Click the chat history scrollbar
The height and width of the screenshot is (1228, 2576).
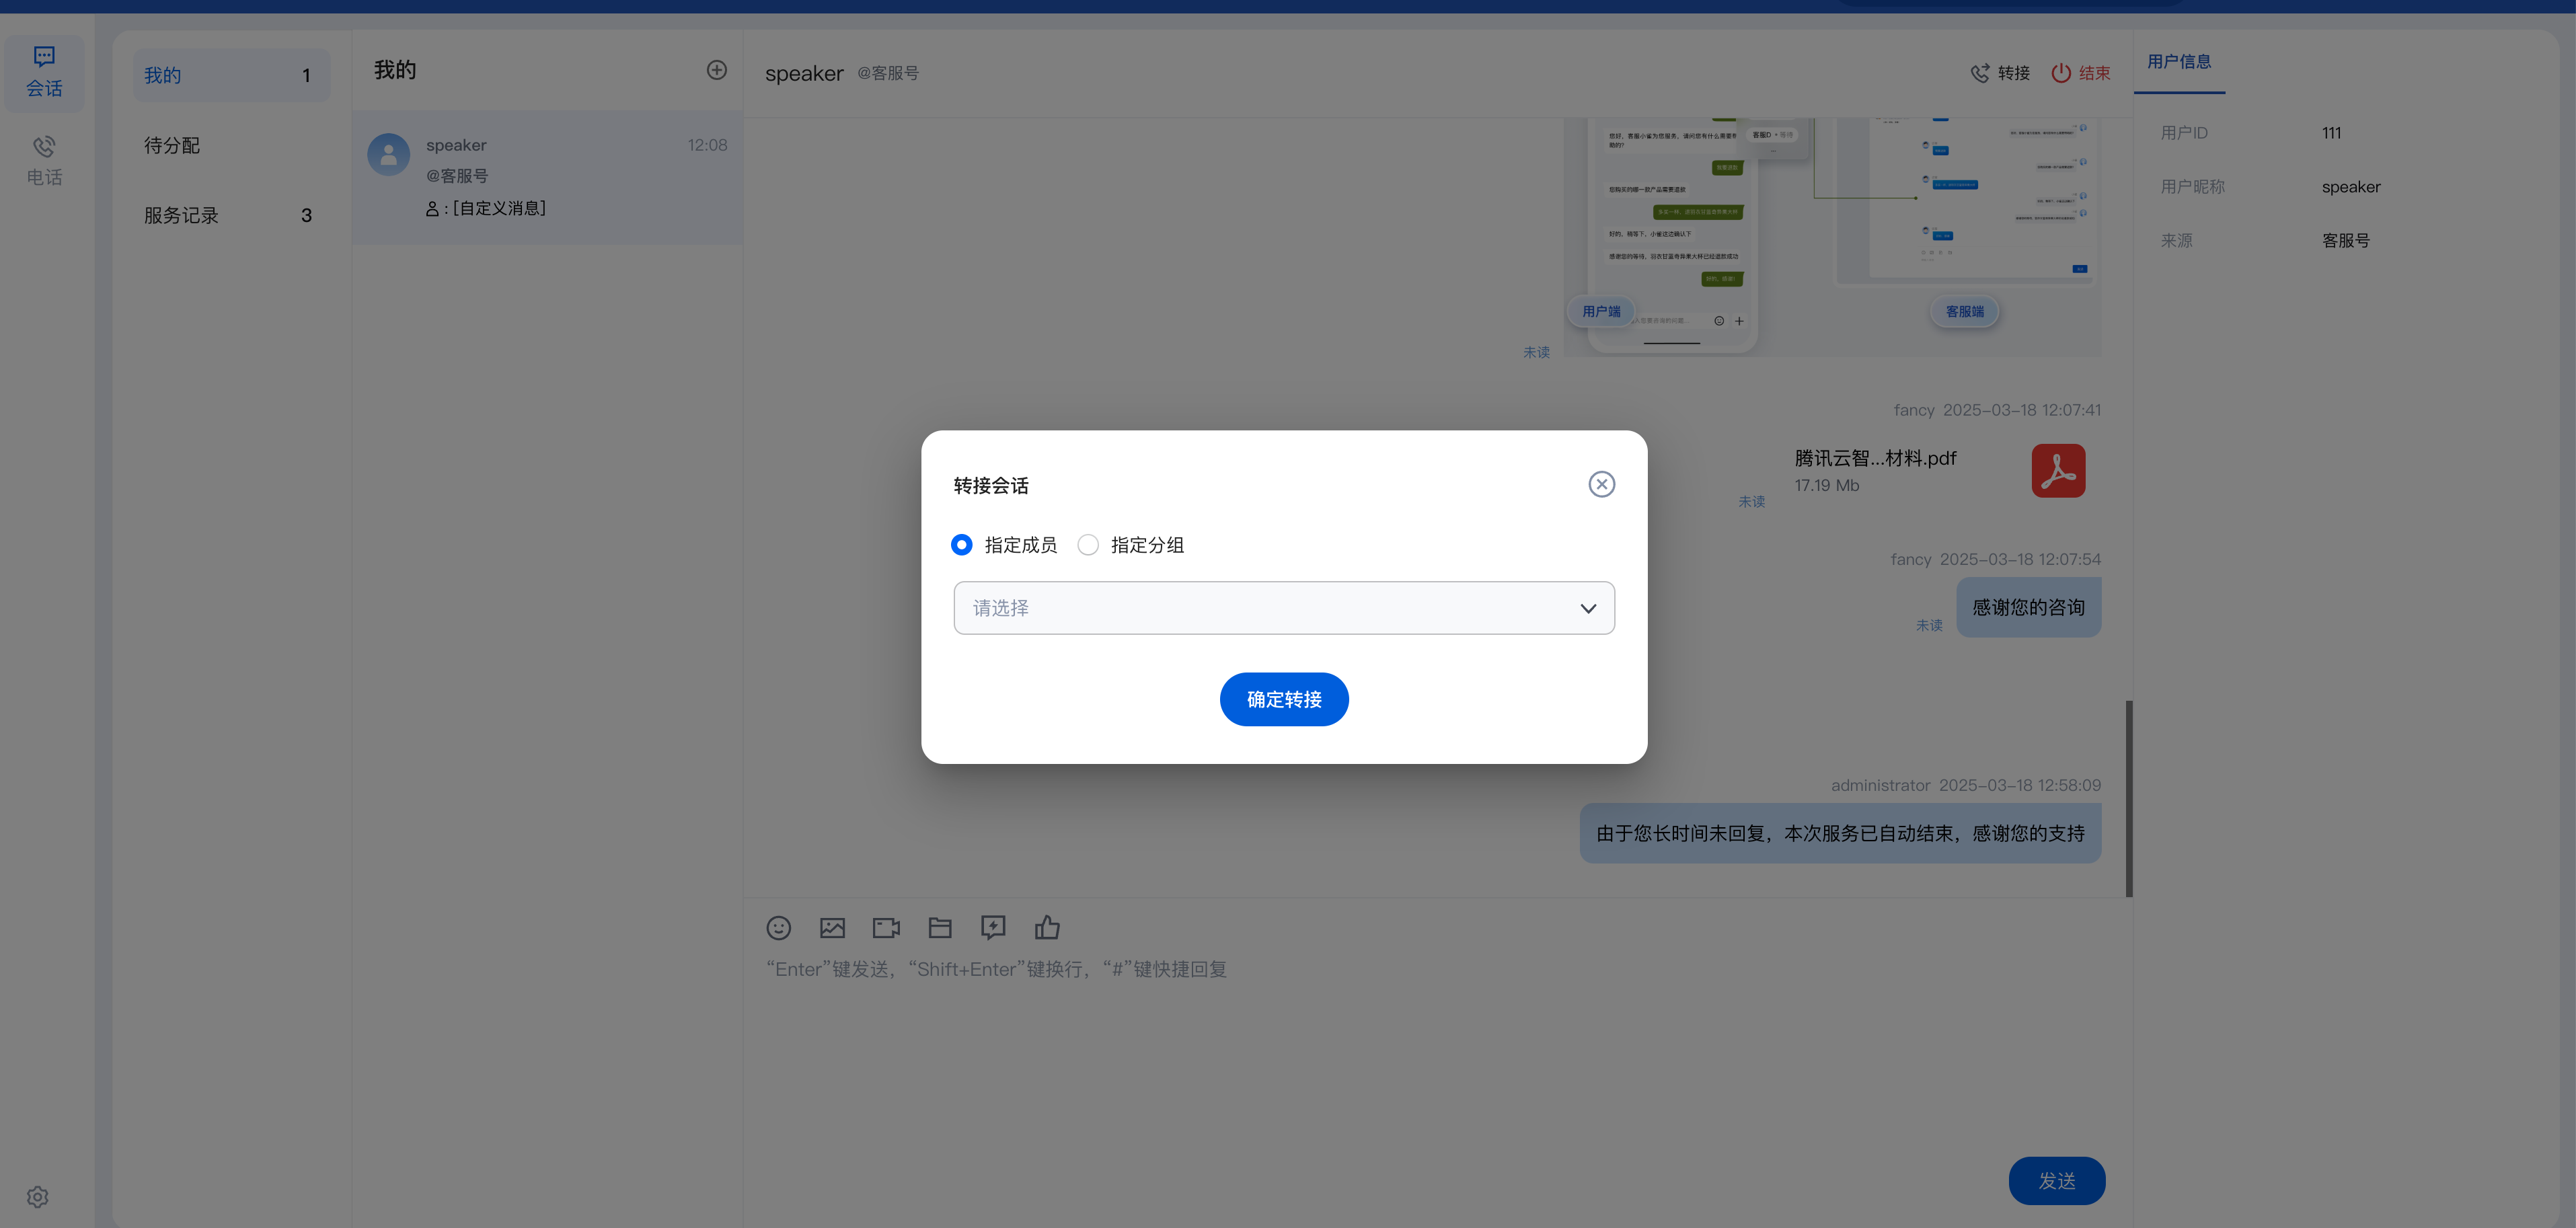click(2129, 798)
